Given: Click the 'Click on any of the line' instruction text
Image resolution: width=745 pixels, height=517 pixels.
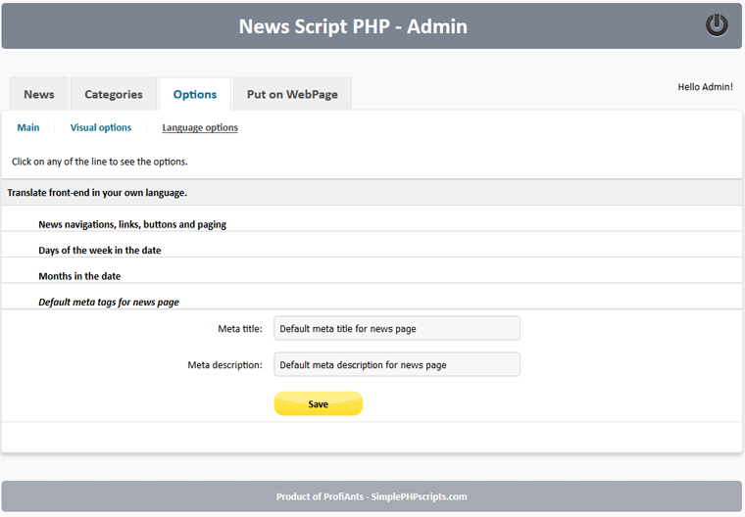Looking at the screenshot, I should (x=100, y=162).
